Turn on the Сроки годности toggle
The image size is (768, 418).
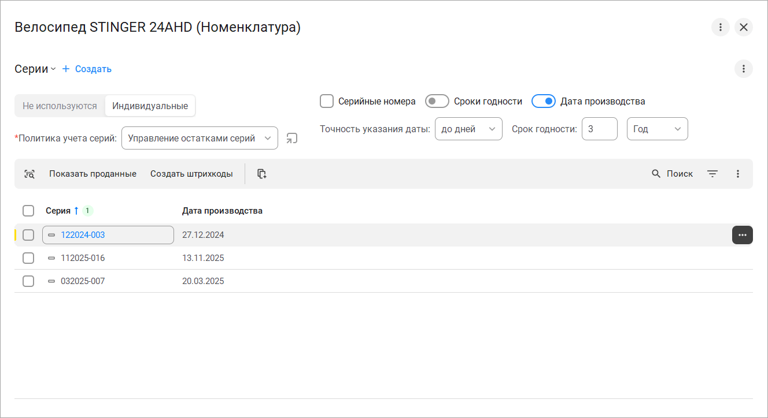(x=437, y=102)
